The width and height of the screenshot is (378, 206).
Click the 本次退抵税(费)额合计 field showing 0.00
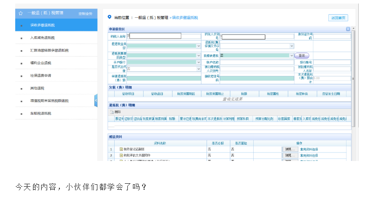[332, 78]
